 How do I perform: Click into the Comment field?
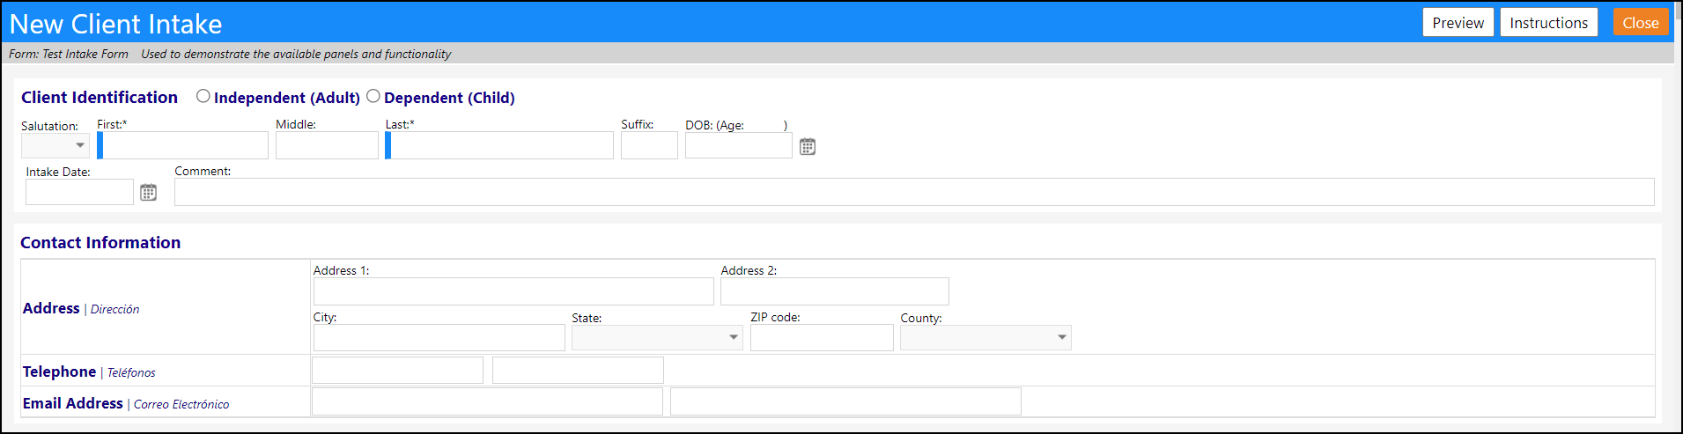(914, 192)
